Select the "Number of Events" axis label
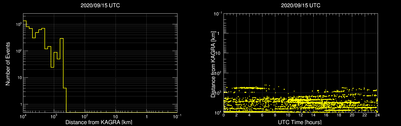401x126 pixels. click(8, 63)
